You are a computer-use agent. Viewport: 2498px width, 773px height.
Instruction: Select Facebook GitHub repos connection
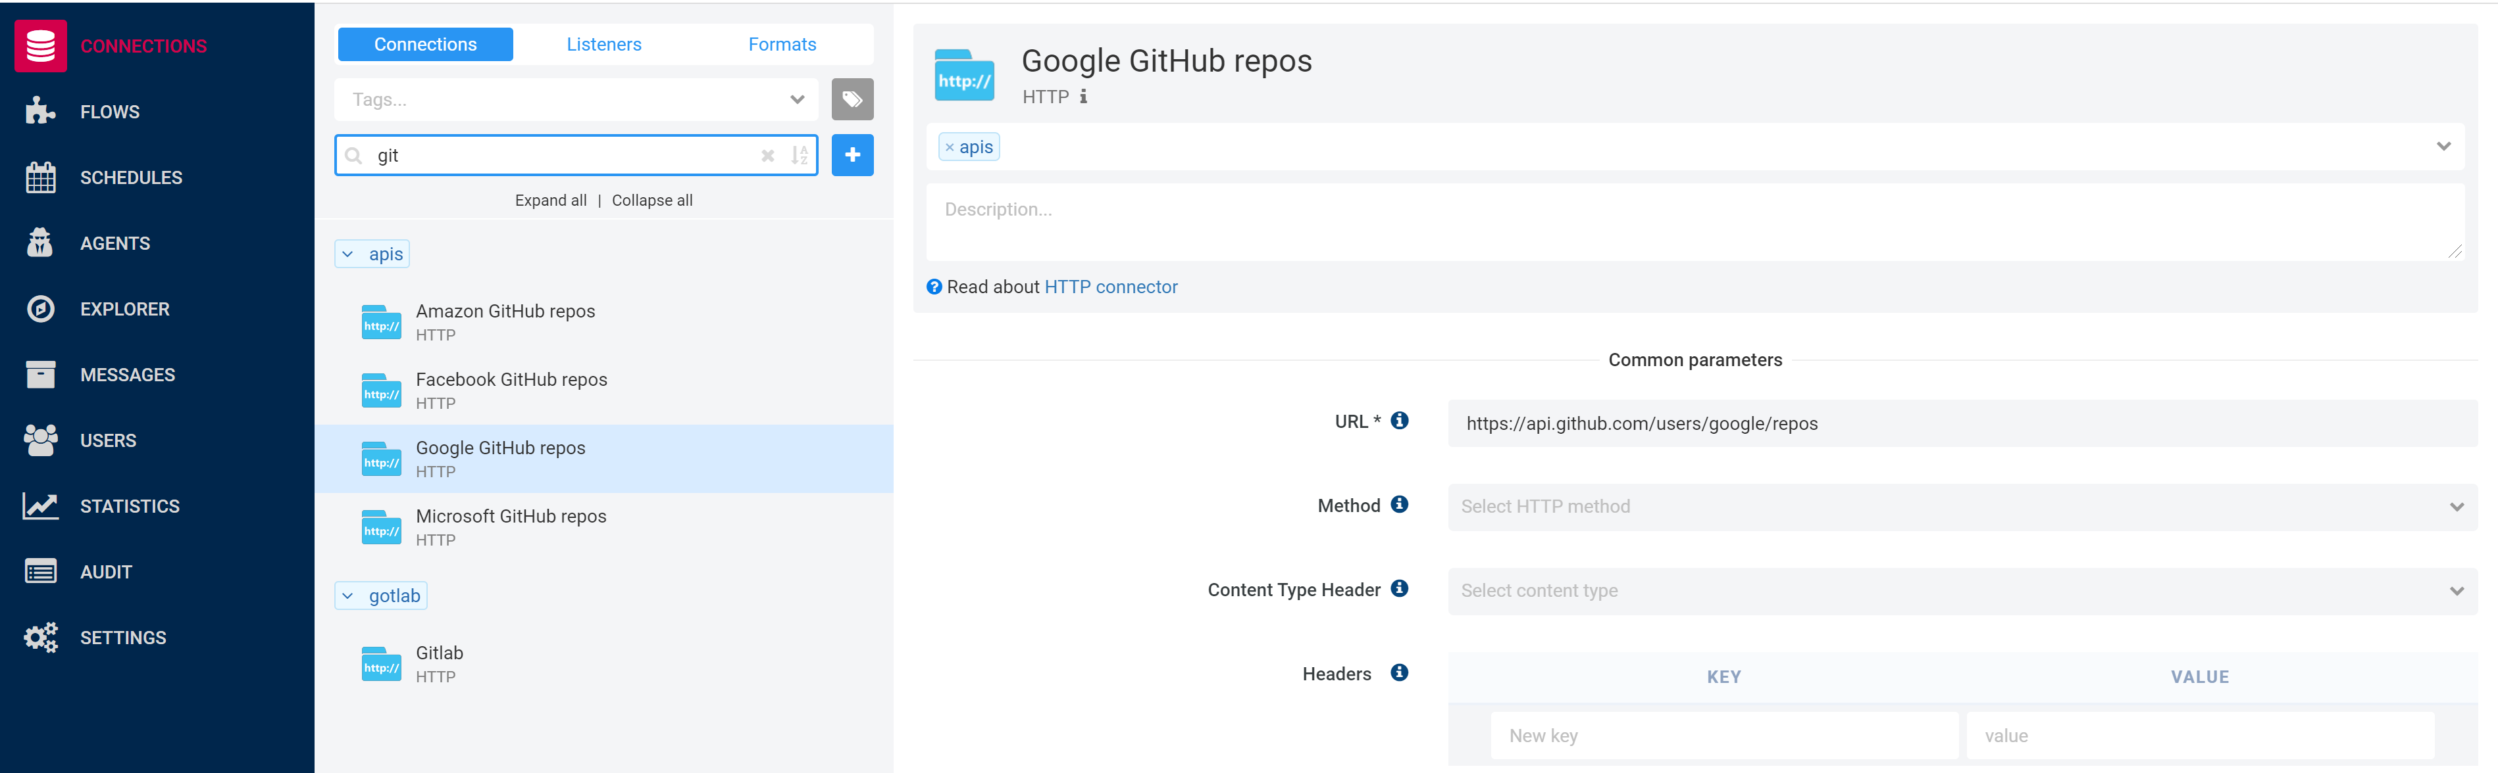(x=604, y=390)
